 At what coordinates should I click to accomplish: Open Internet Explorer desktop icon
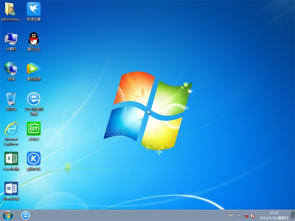[x=11, y=129]
